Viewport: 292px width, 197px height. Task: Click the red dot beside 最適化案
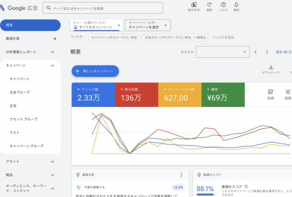click(x=55, y=39)
